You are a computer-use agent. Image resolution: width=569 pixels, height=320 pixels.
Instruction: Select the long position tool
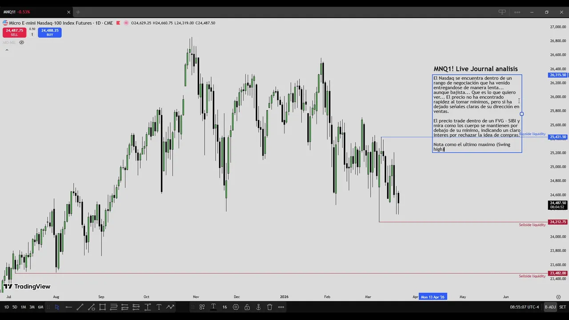click(125, 307)
